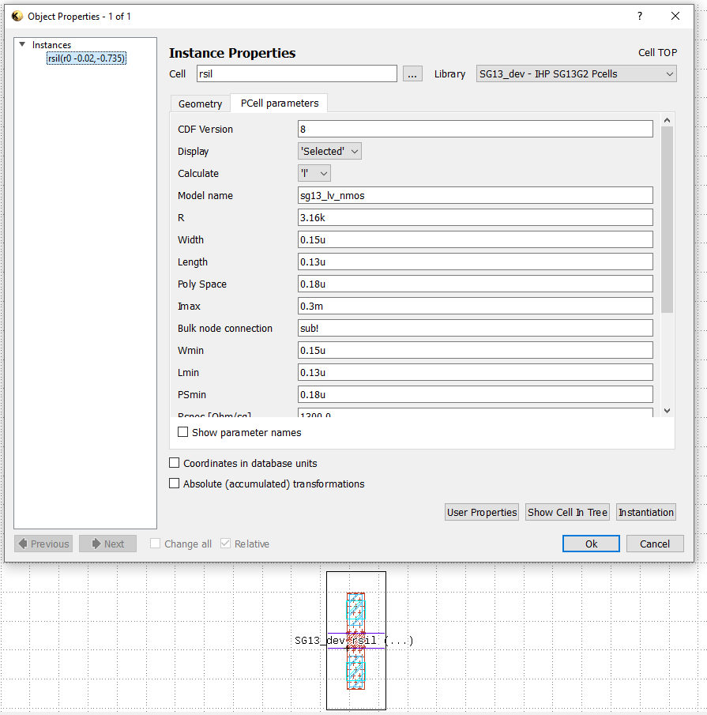Click the Wmin field

click(475, 350)
